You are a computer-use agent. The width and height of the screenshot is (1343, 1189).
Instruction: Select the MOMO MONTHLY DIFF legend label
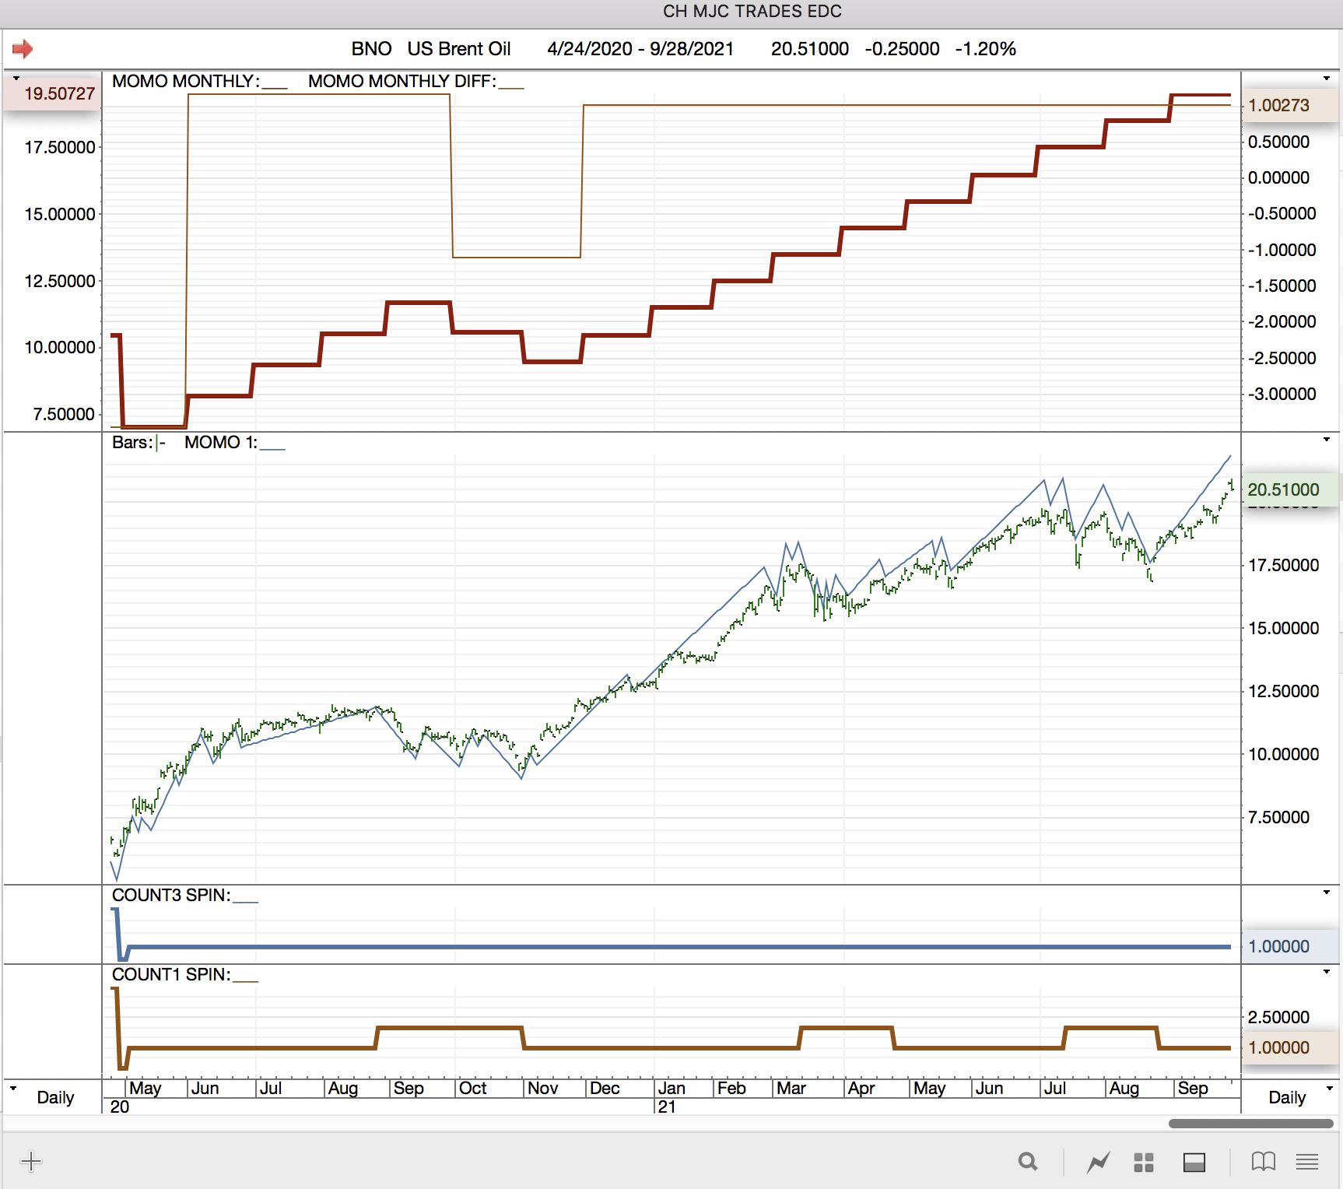401,81
